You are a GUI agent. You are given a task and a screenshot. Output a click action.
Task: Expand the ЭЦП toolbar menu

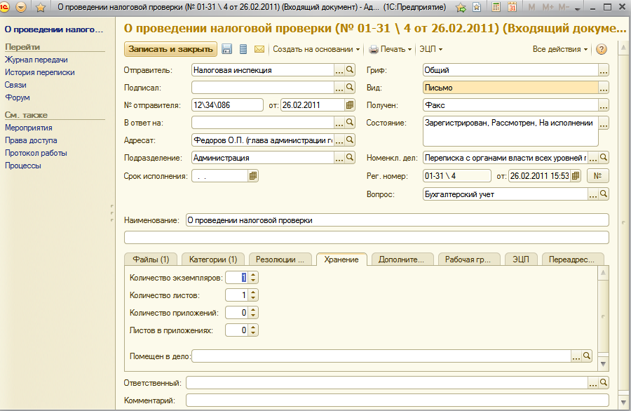click(x=431, y=49)
